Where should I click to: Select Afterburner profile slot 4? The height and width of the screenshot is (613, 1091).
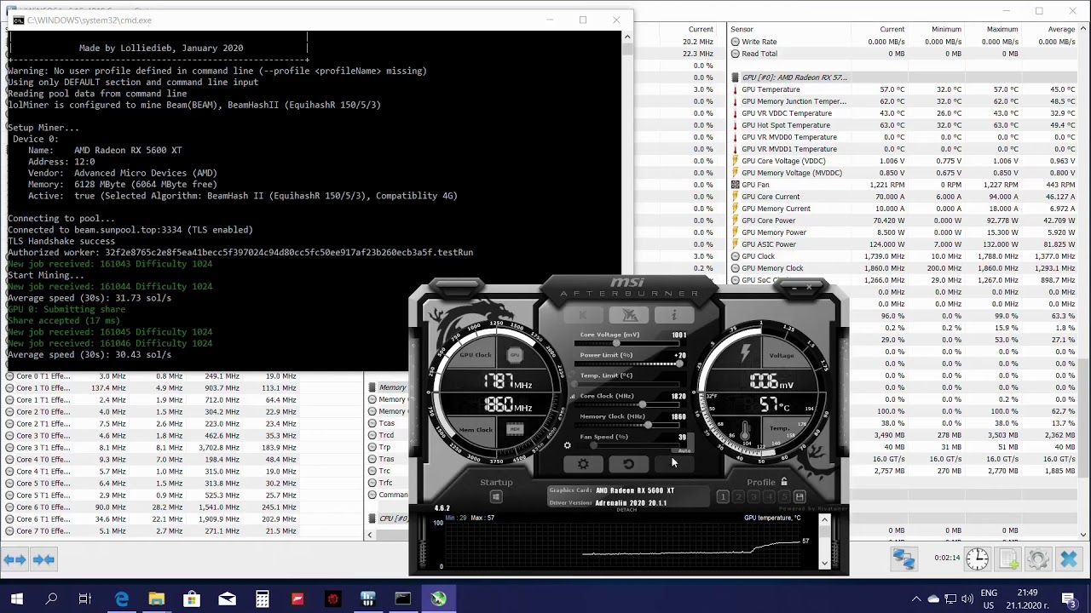[x=769, y=497]
